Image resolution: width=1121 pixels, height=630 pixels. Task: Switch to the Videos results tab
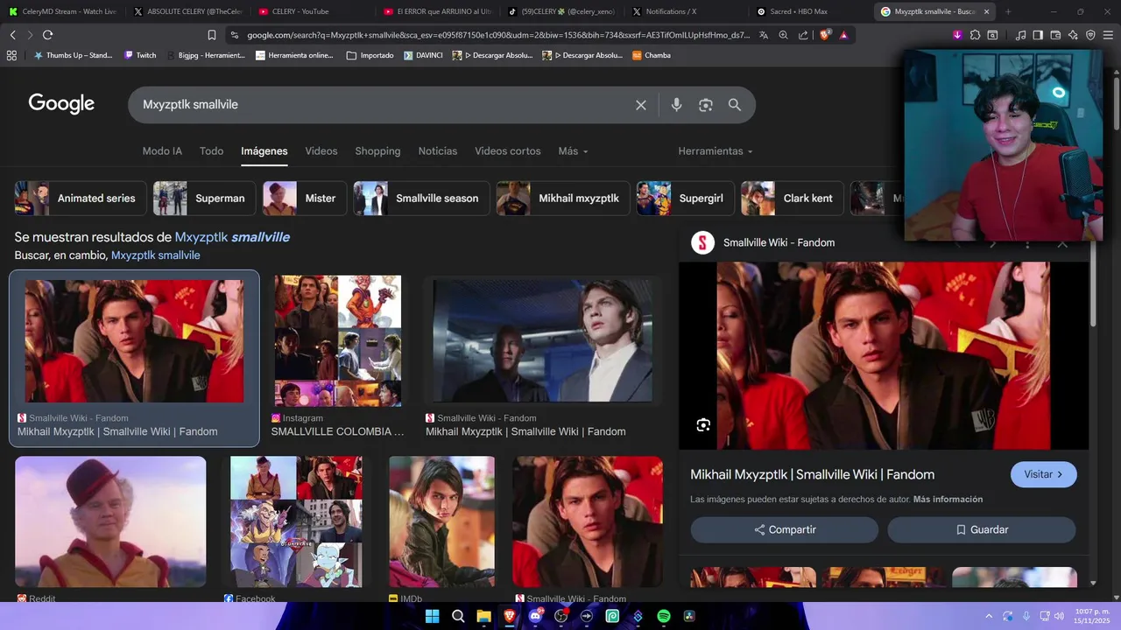tap(321, 151)
